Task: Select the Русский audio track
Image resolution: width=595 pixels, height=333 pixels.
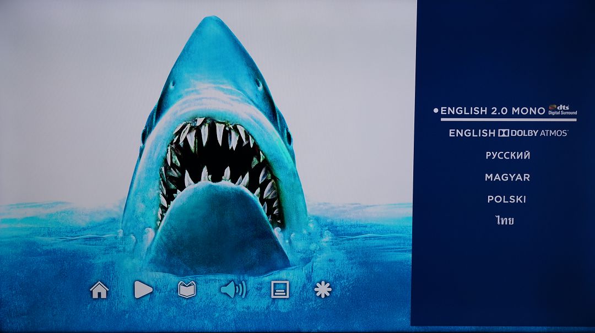Action: click(x=508, y=155)
